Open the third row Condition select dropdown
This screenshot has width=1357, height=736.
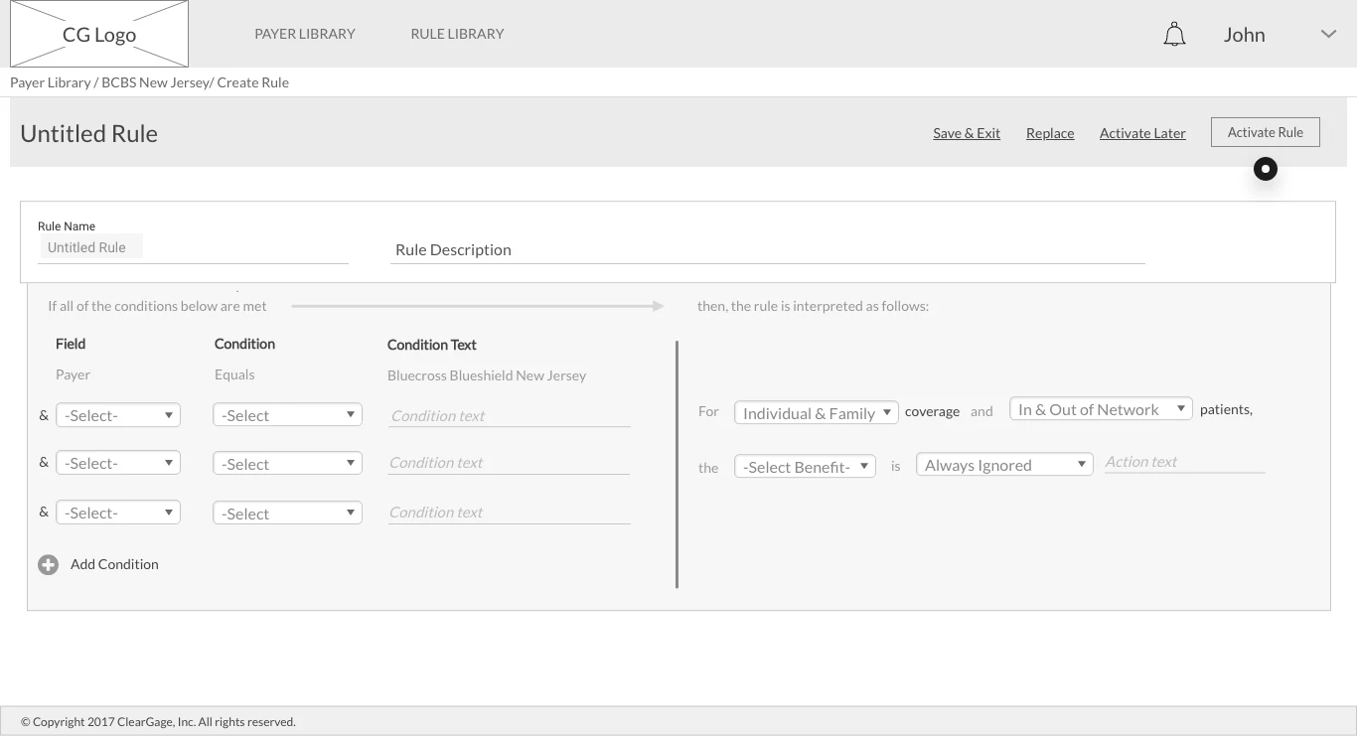287,514
